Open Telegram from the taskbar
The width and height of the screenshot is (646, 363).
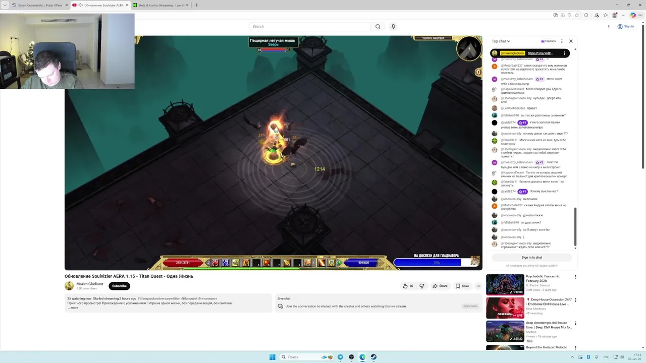point(340,357)
